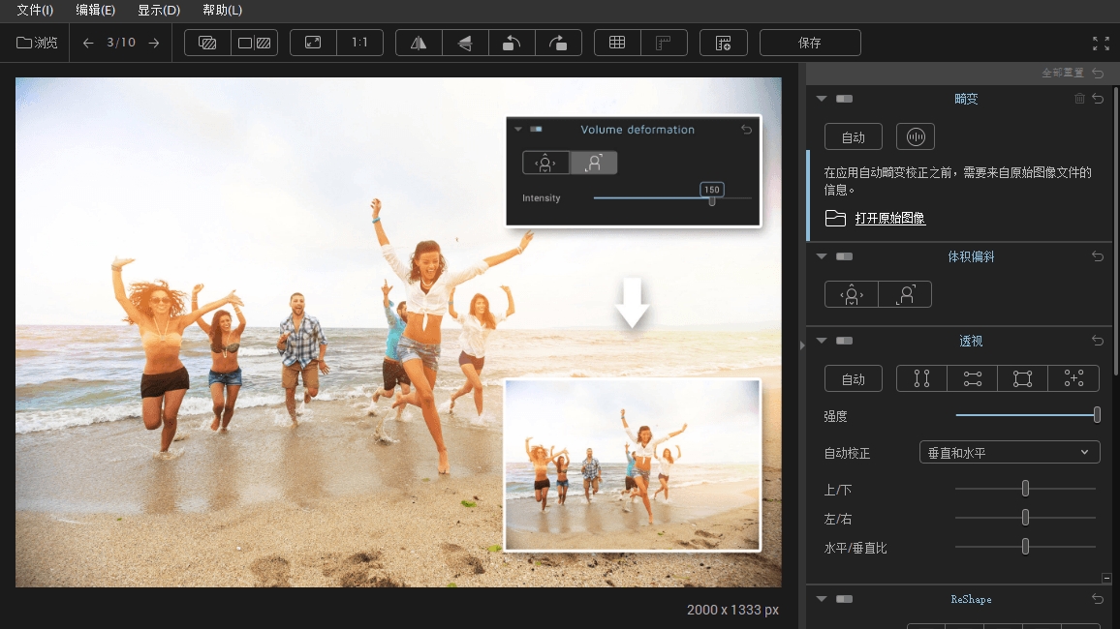
Task: Click the 保存 button
Action: [x=810, y=43]
